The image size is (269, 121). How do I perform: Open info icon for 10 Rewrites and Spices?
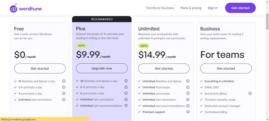[x=64, y=81]
